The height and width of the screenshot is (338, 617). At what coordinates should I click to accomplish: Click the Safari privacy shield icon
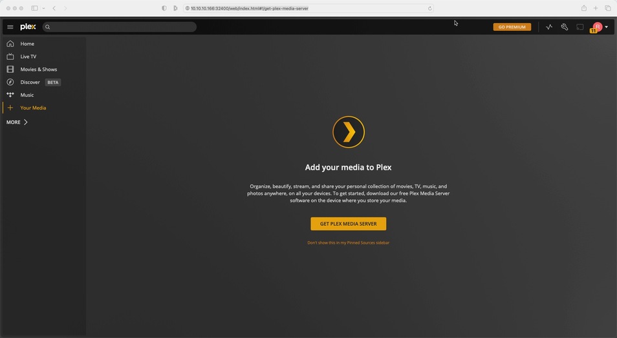tap(164, 8)
